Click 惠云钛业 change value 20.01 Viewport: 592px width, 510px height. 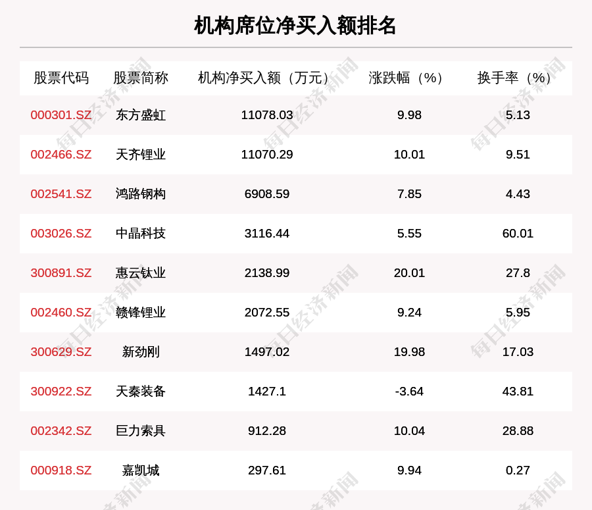[409, 272]
